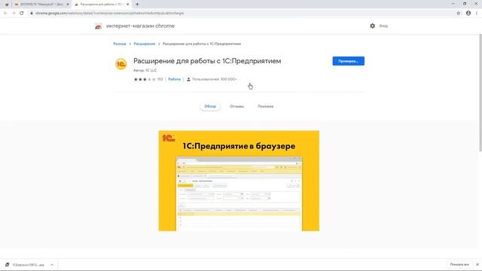
Task: Close the downloads bar
Action: (477, 264)
